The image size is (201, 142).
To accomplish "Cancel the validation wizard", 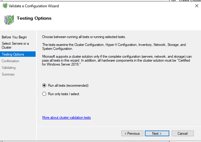I will 182,134.
